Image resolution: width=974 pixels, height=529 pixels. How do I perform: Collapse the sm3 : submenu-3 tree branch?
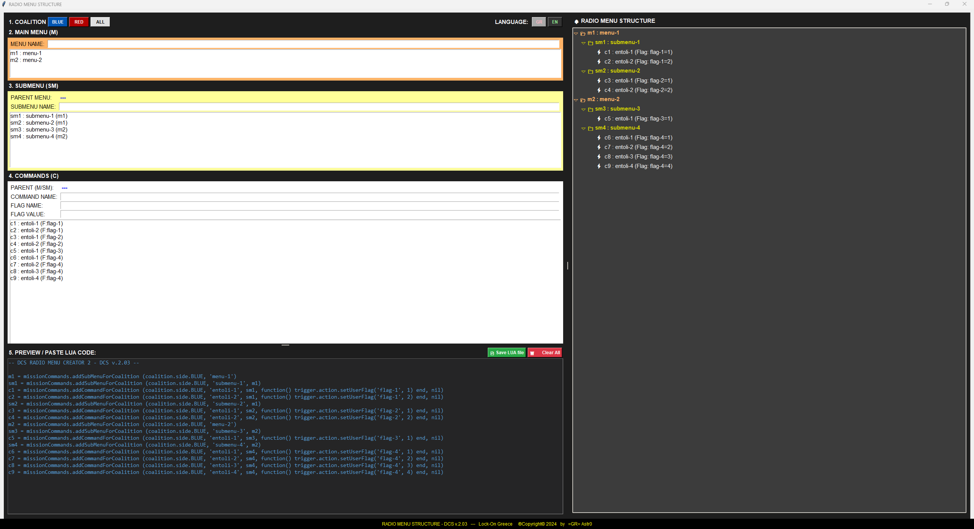coord(583,109)
